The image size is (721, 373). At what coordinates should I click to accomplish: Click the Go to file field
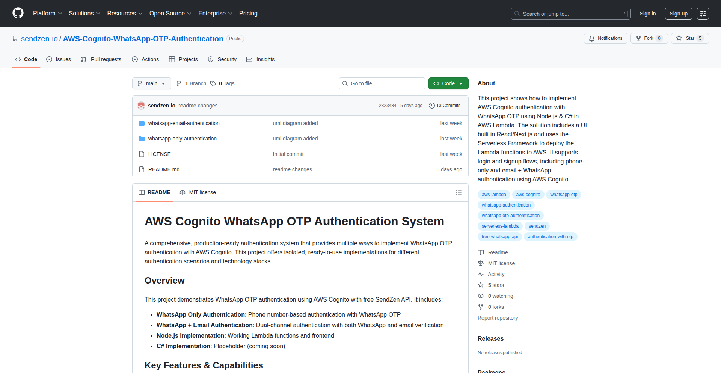382,83
